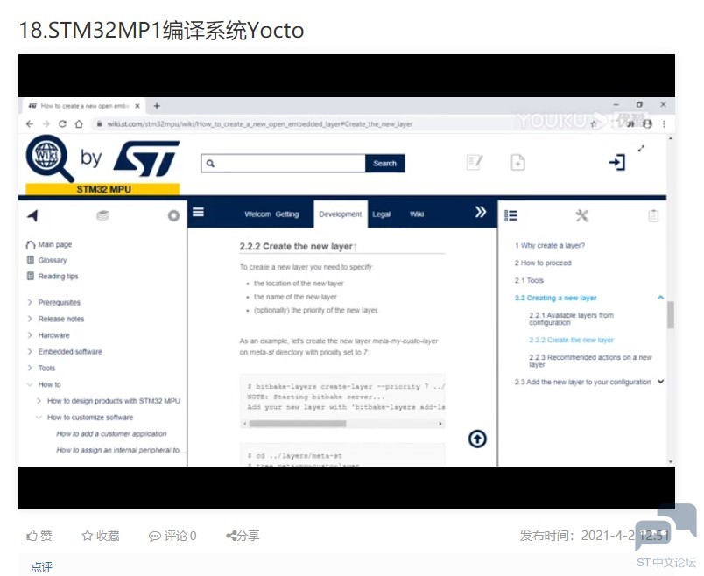Screen dimensions: 704x576
Task: Open '2.2.1 Available layers from configuration'
Action: [571, 319]
